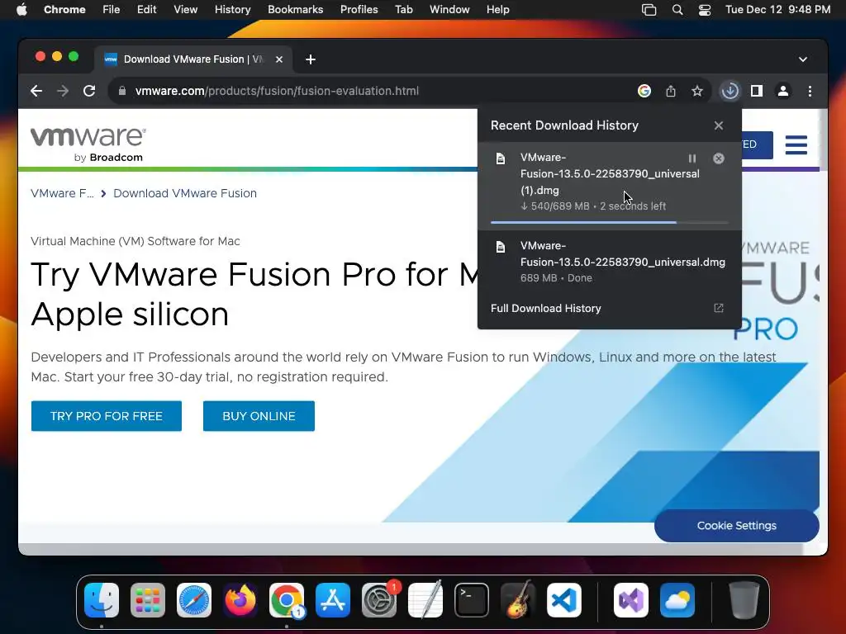Open the Tab menu

[403, 10]
